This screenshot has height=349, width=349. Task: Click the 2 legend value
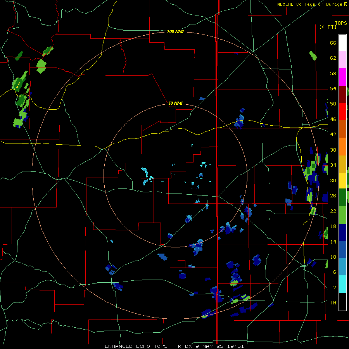tap(334, 288)
